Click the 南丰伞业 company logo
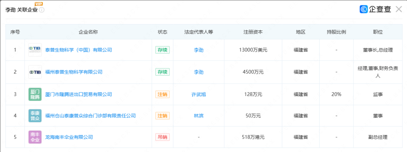The width and height of the screenshot is (407, 152). point(35,137)
